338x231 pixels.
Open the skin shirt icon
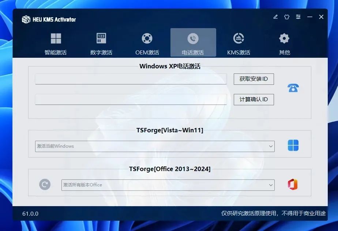(287, 17)
